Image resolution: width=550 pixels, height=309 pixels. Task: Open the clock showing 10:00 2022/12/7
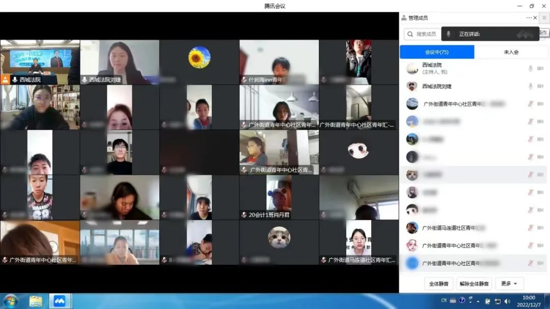click(x=529, y=301)
